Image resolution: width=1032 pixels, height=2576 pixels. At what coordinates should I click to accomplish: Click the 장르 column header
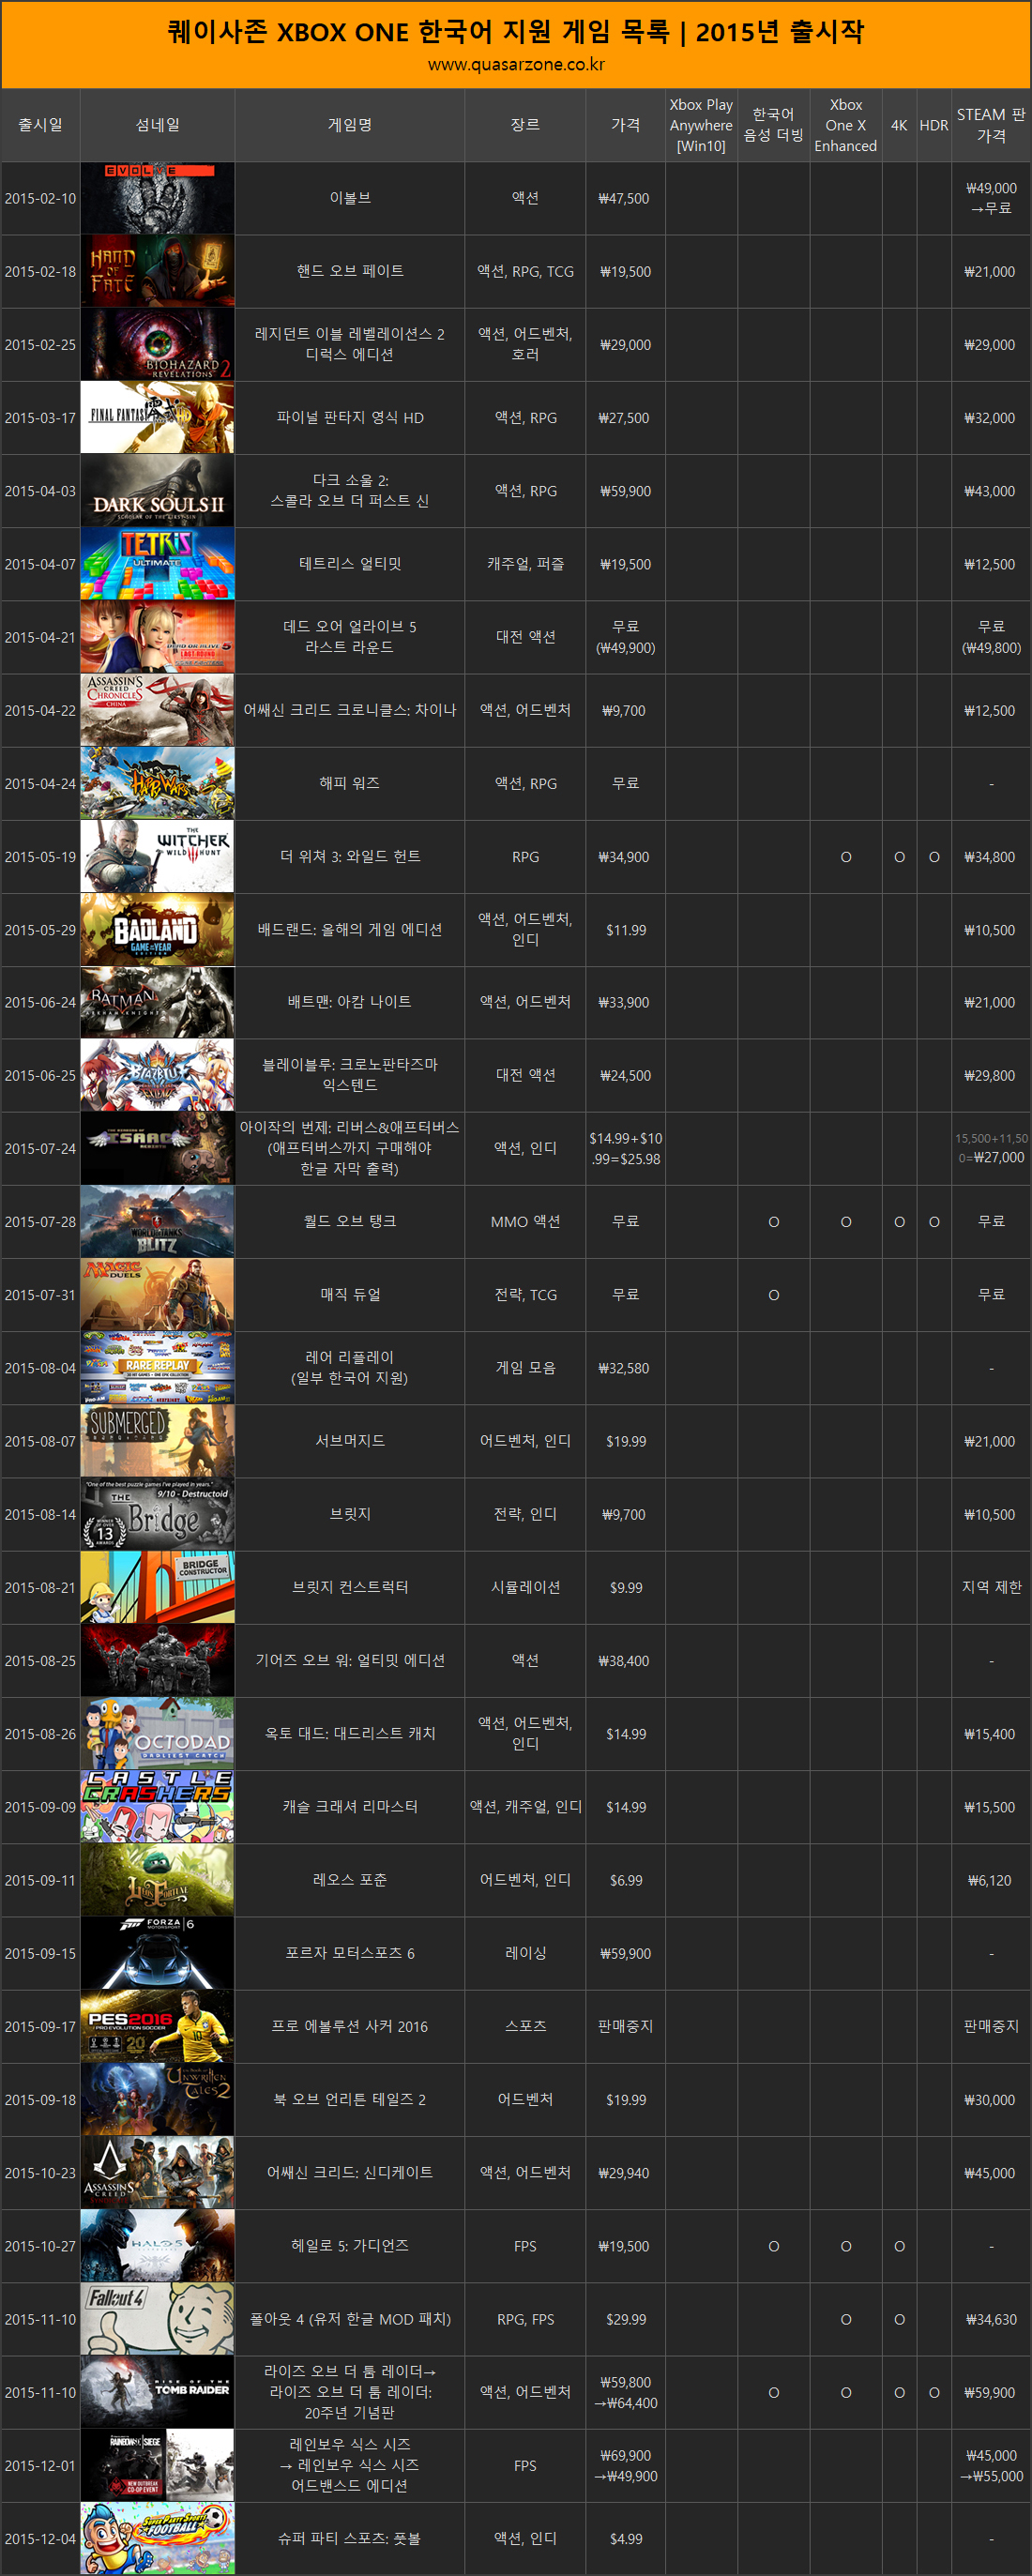click(x=525, y=125)
